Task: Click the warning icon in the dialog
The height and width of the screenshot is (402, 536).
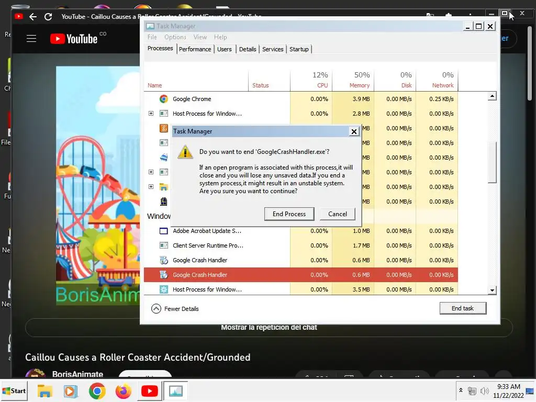Action: click(x=185, y=152)
